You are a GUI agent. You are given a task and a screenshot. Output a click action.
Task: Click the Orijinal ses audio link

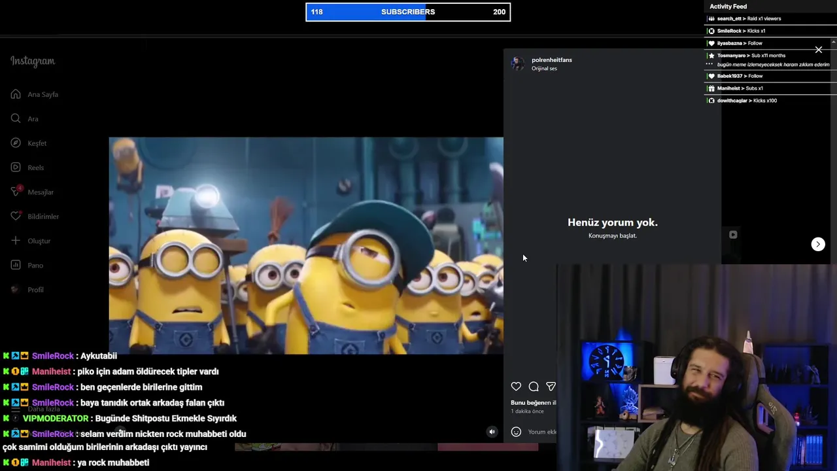544,68
